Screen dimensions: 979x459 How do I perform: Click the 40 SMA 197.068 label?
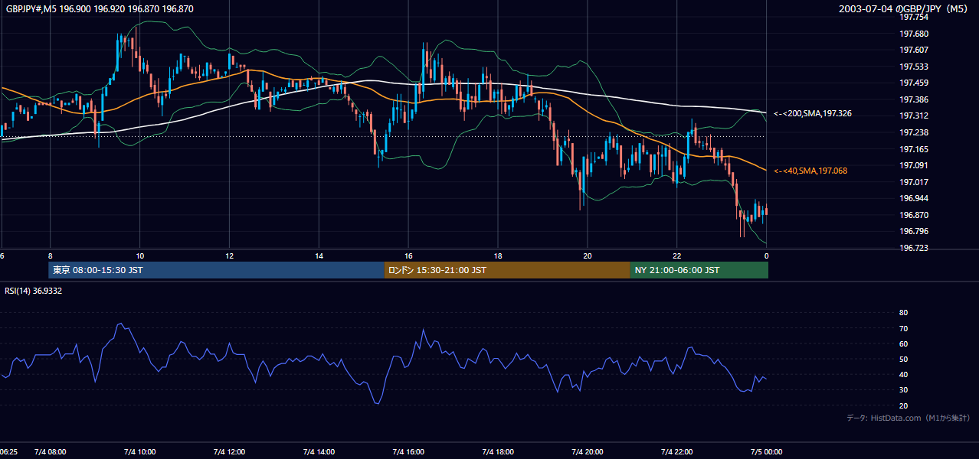click(x=810, y=171)
